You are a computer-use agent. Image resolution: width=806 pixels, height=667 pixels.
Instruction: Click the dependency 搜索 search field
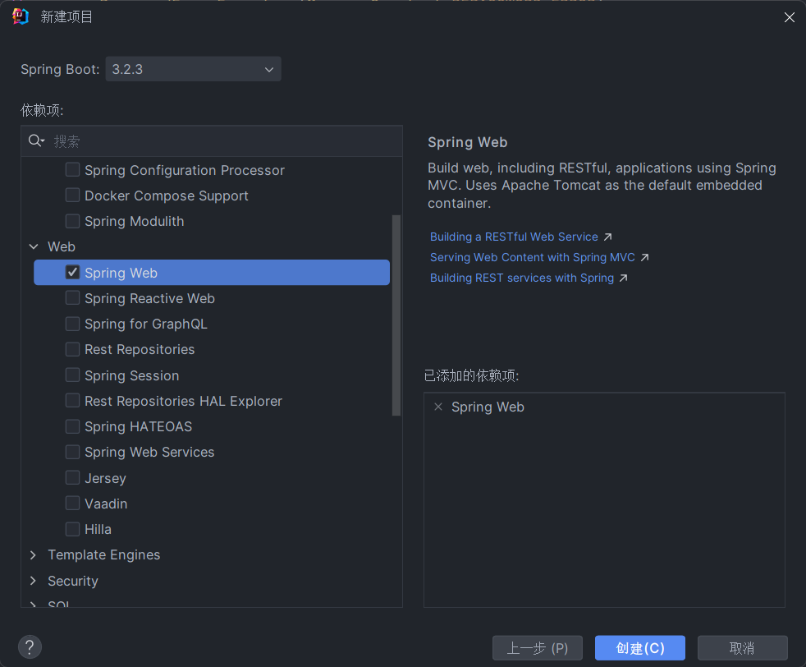[x=222, y=141]
